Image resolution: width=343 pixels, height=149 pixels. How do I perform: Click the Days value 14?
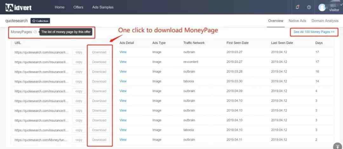317,81
